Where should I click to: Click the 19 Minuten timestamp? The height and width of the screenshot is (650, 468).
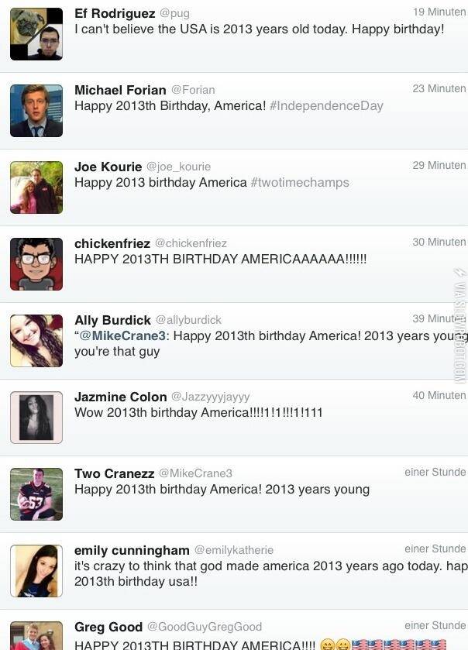click(x=439, y=12)
